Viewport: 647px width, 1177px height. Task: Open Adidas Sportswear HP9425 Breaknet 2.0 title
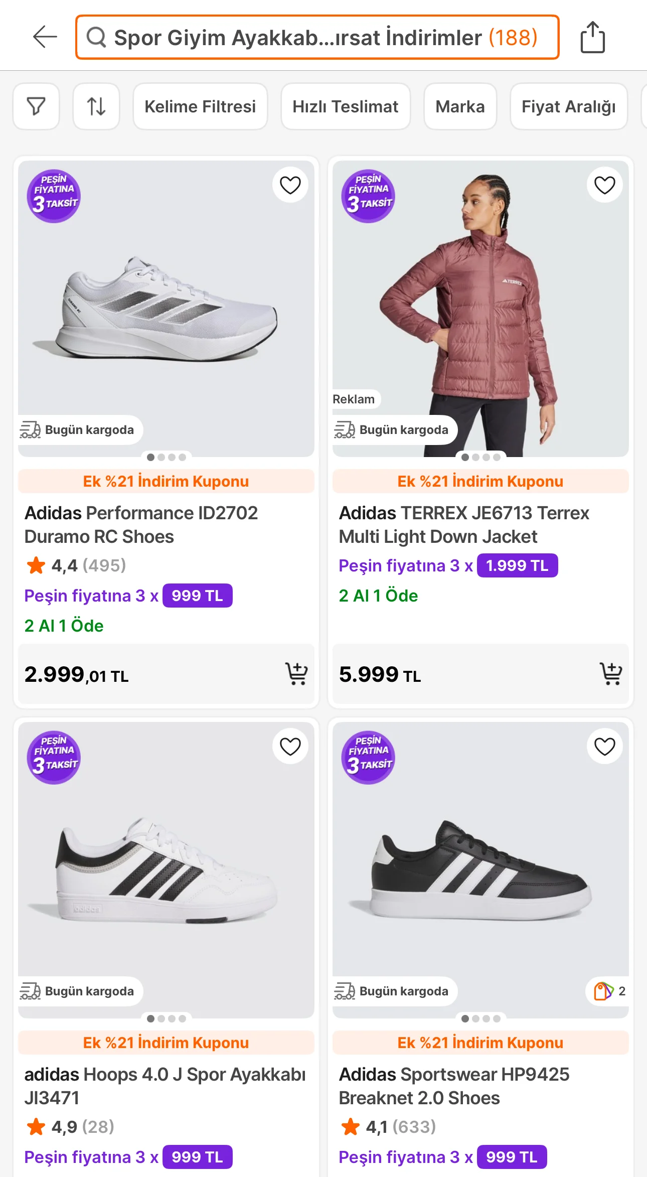coord(454,1086)
